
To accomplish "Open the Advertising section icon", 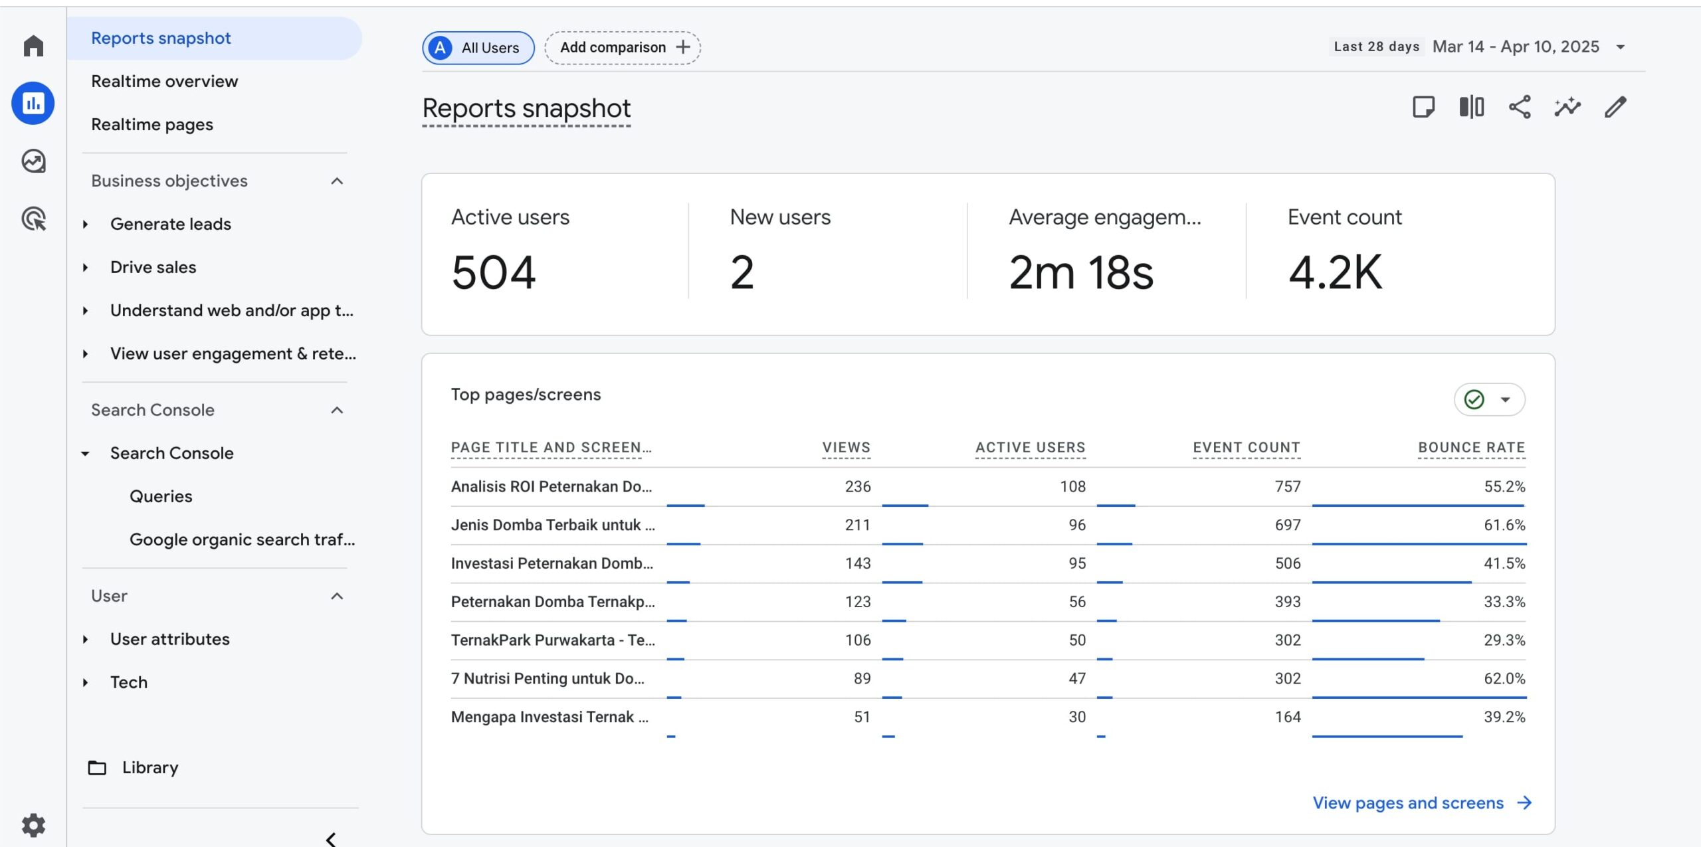I will pos(33,219).
